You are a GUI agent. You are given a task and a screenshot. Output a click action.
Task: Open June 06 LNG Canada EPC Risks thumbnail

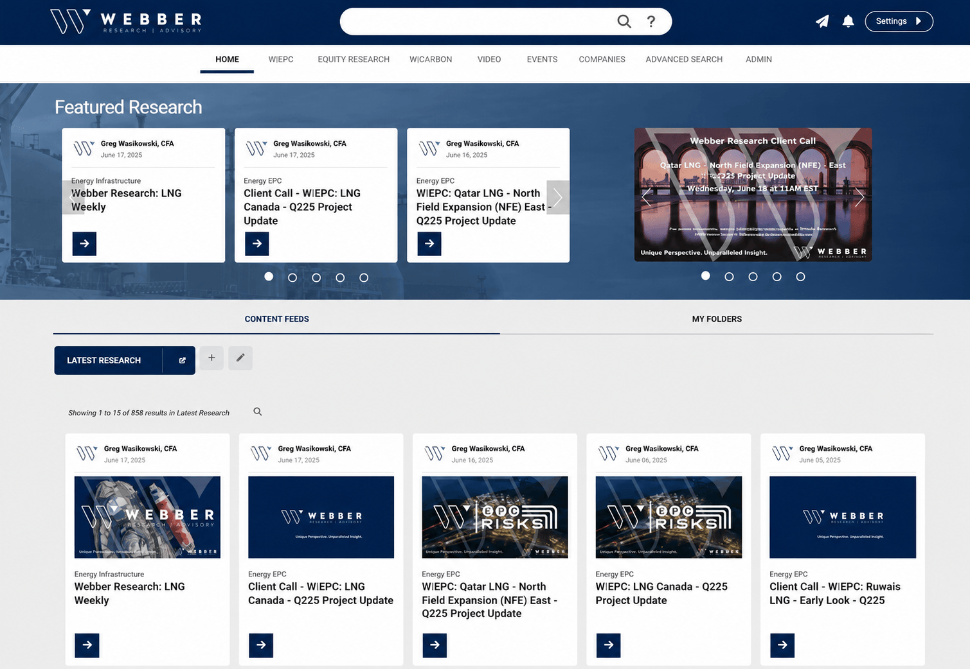pyautogui.click(x=669, y=517)
